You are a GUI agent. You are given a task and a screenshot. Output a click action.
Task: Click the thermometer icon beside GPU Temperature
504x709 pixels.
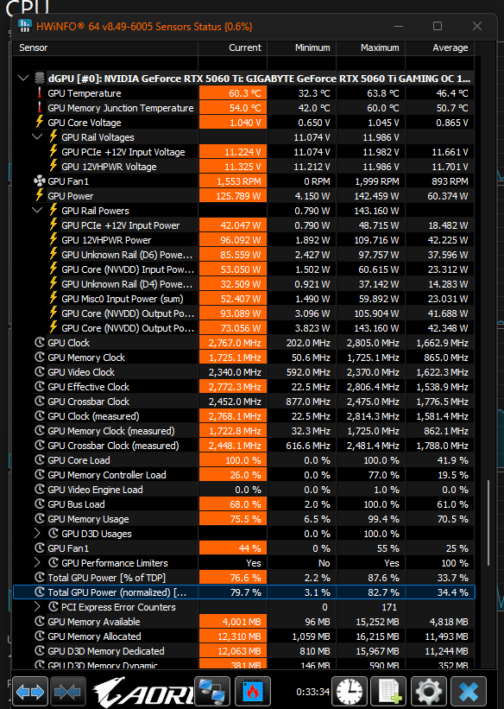point(40,93)
